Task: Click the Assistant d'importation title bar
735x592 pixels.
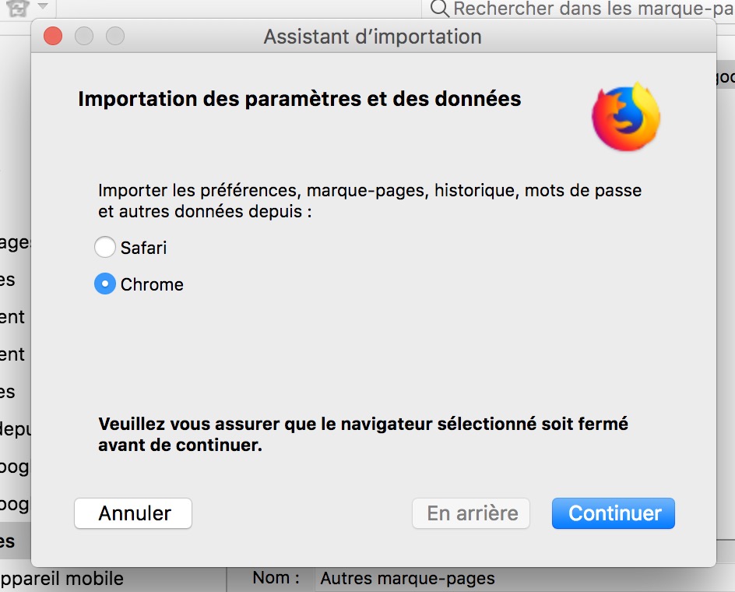Action: [372, 37]
